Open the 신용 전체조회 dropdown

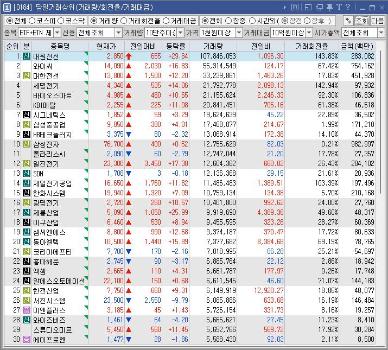118,33
